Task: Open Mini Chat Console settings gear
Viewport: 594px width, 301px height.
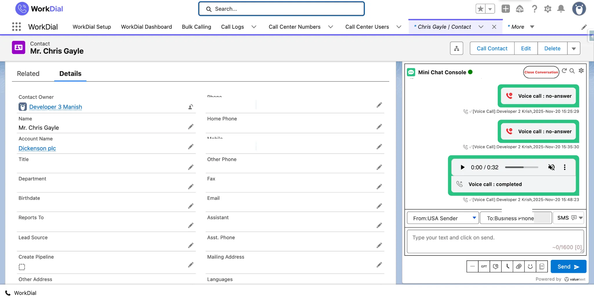Action: pos(581,70)
